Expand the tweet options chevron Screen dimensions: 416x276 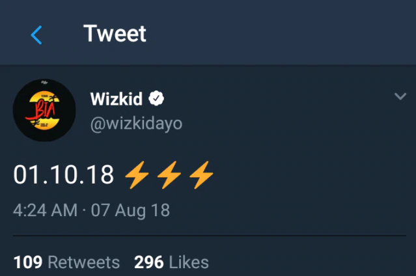point(400,97)
